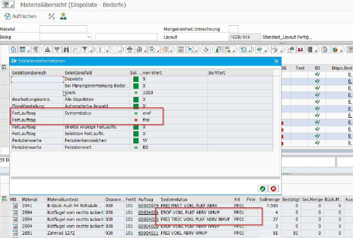Confirm dialog with green checkmark button

(263, 188)
